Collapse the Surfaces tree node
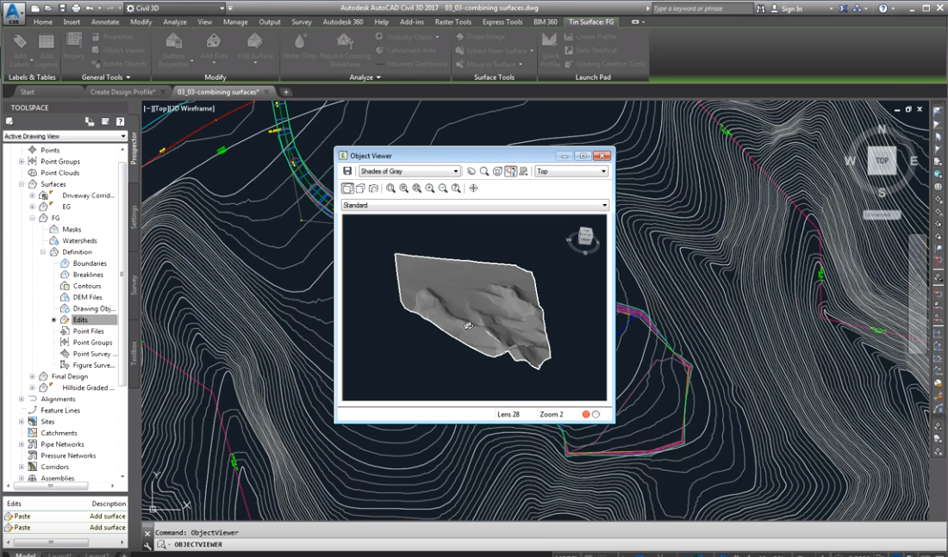 [22, 184]
